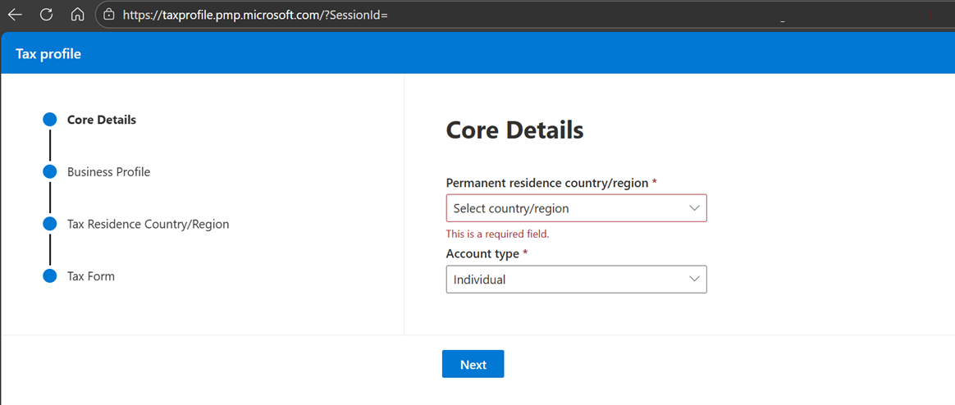Click the chevron in the country/region field
This screenshot has height=405, width=955.
point(694,208)
